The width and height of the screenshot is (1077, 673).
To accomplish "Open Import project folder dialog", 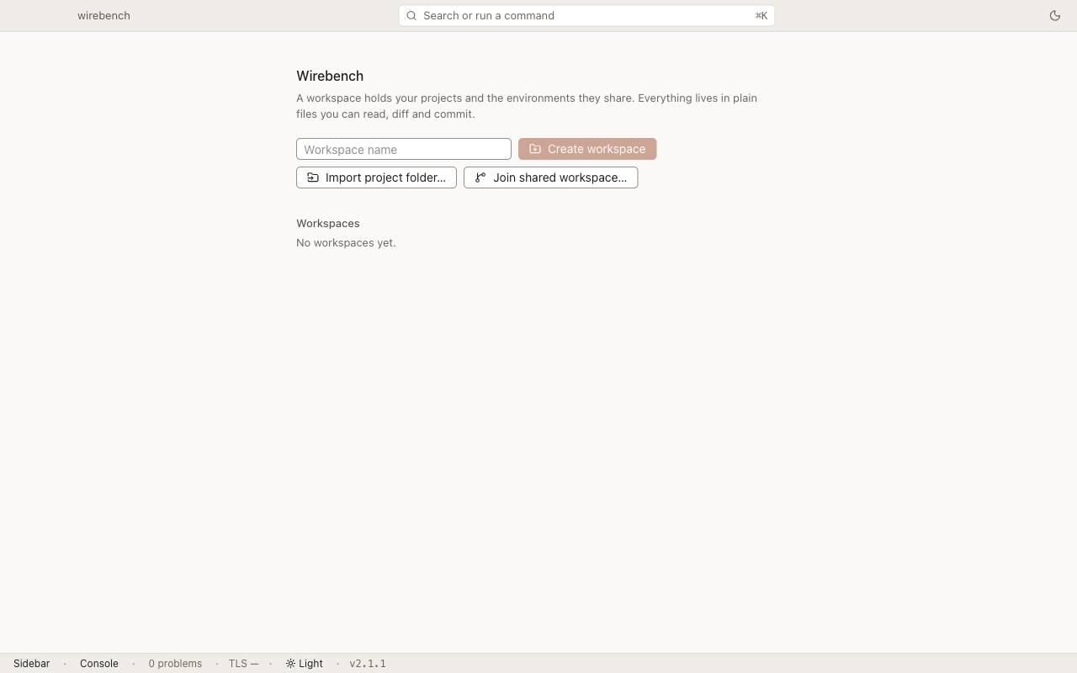I will click(x=376, y=178).
